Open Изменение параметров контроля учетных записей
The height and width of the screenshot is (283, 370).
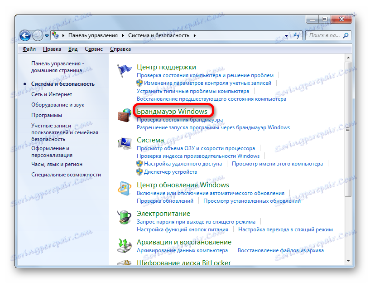point(208,83)
